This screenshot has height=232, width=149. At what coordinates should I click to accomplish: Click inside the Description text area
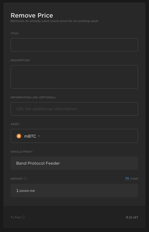[74, 77]
